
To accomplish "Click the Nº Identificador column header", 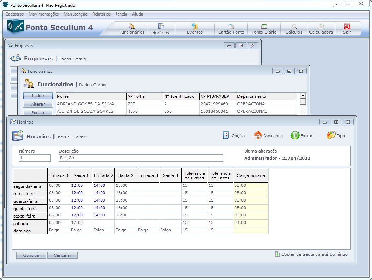I will (181, 96).
